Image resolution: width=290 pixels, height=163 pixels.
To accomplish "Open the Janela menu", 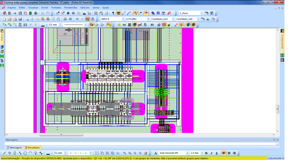I will click(96, 8).
